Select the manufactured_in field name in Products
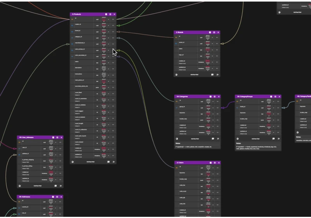The height and width of the screenshot is (218, 311). point(80,43)
